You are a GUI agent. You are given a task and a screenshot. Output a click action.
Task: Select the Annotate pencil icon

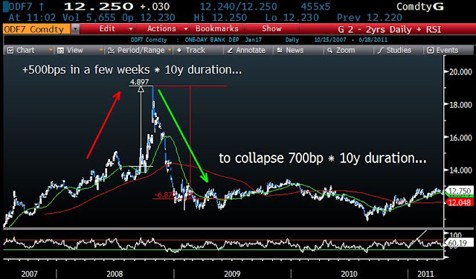230,51
